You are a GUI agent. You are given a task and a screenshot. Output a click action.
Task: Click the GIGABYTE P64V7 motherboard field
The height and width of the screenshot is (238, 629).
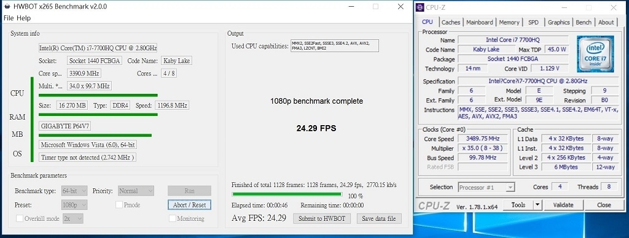[64, 126]
